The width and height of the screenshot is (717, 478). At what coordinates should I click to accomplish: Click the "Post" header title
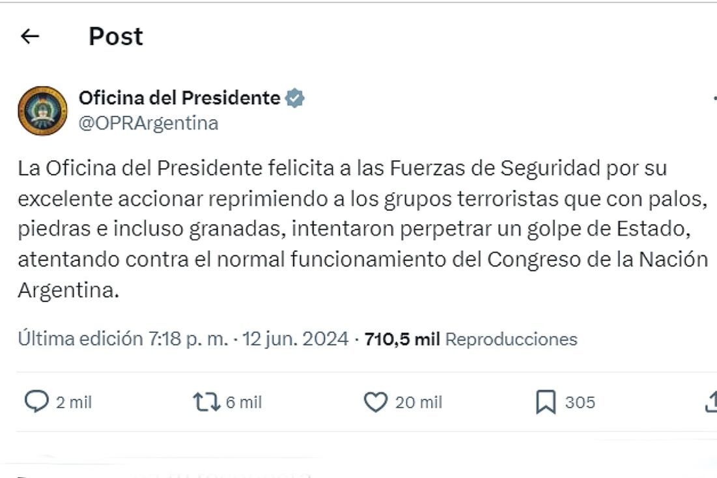115,36
